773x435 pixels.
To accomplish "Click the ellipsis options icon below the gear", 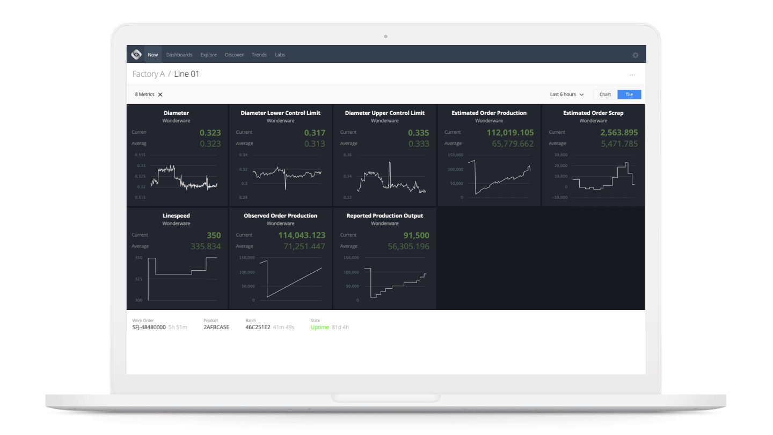I will pos(632,75).
